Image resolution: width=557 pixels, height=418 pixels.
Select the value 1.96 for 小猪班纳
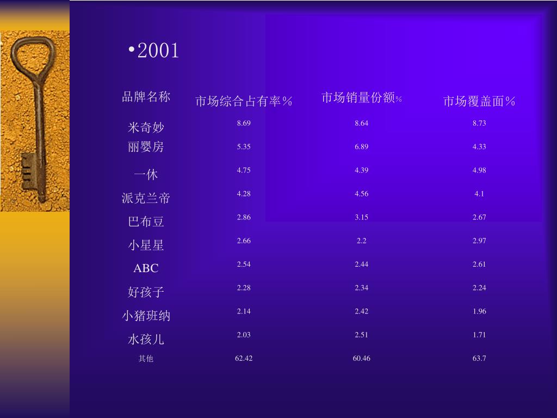click(x=479, y=311)
